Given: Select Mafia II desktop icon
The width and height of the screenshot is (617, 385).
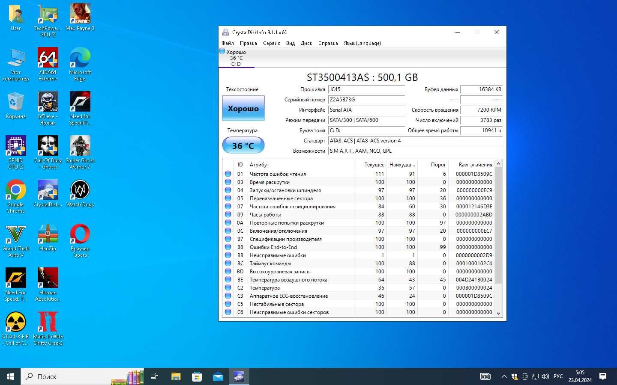Looking at the screenshot, I should coord(48,329).
